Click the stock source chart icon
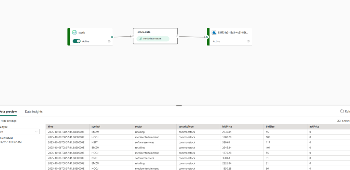The width and height of the screenshot is (350, 170). [x=75, y=32]
